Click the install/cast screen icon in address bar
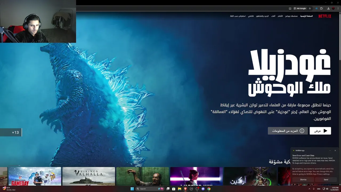Viewport: 341px width, 192px height. point(290,9)
